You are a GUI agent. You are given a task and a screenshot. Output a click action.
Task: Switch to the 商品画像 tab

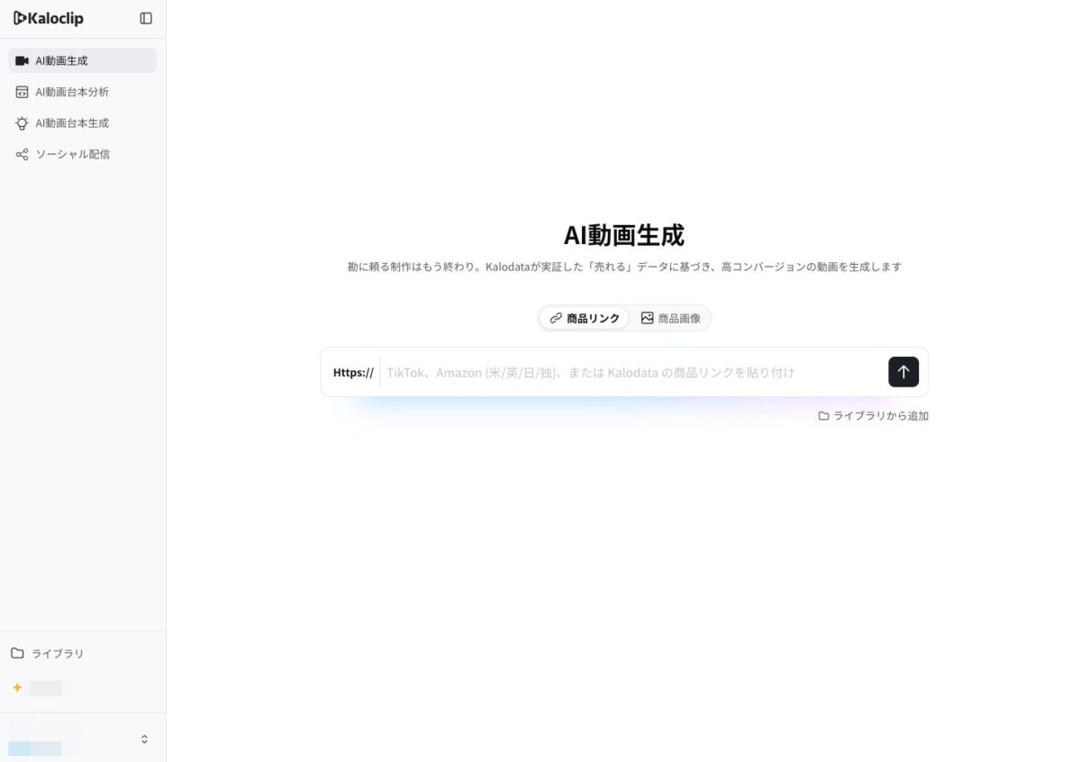[x=670, y=318]
